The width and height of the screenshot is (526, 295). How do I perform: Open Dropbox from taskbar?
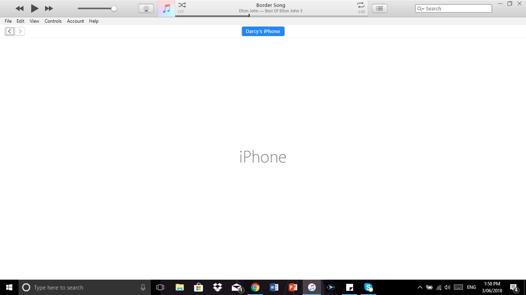click(218, 287)
